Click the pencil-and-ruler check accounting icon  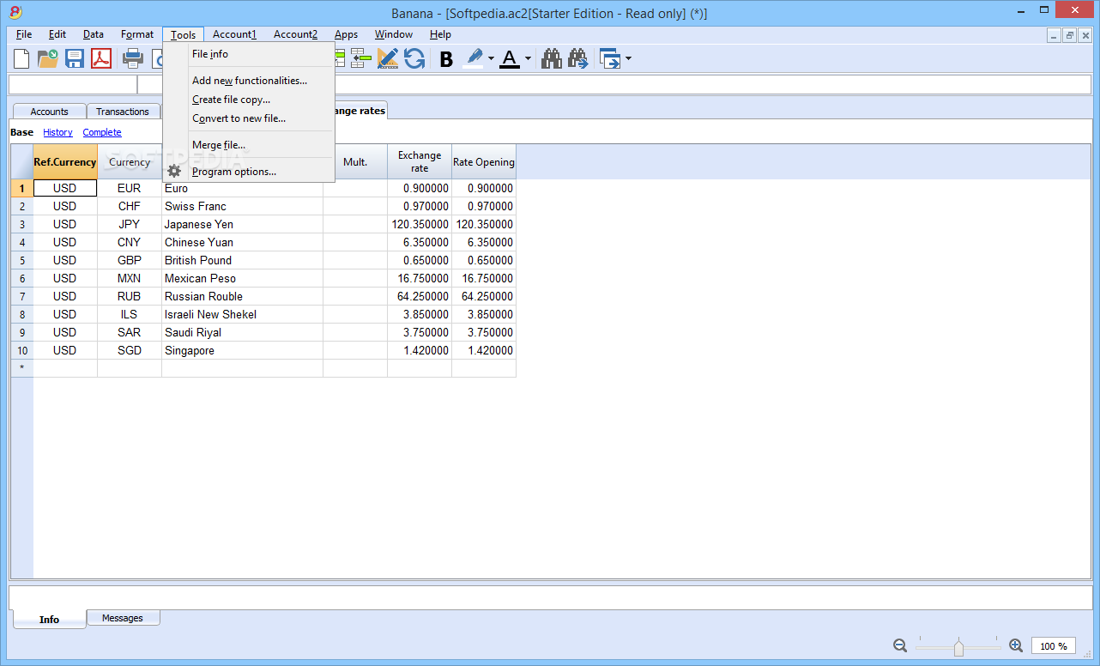tap(388, 58)
